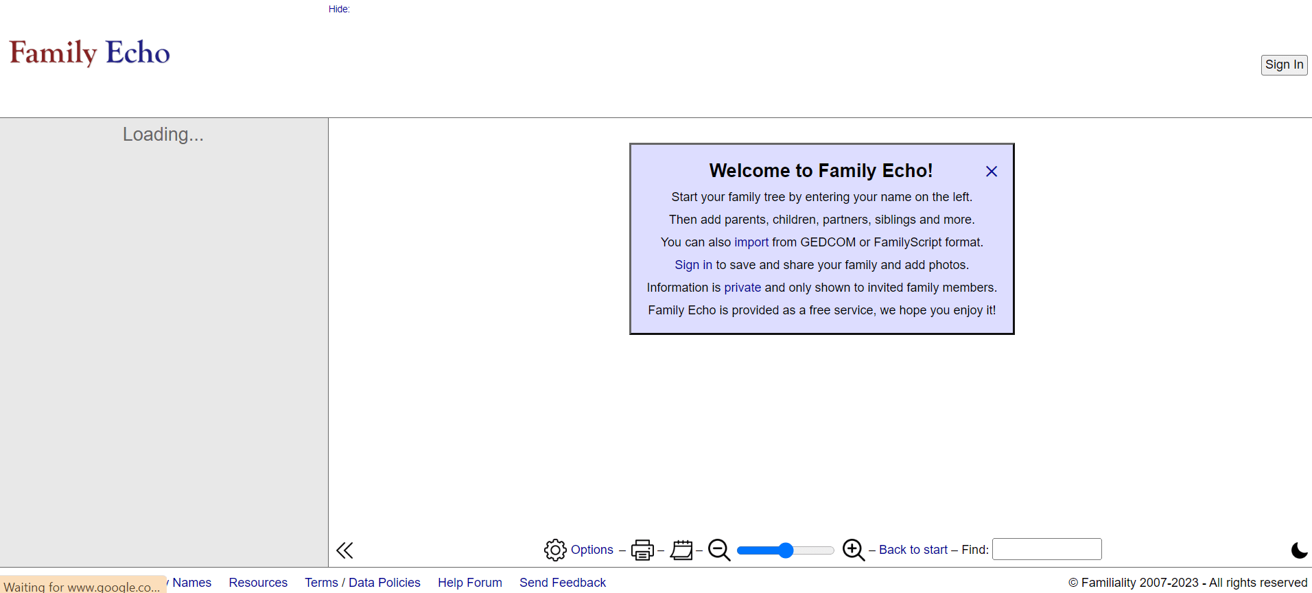This screenshot has width=1312, height=593.
Task: Click the printer icon
Action: [642, 550]
